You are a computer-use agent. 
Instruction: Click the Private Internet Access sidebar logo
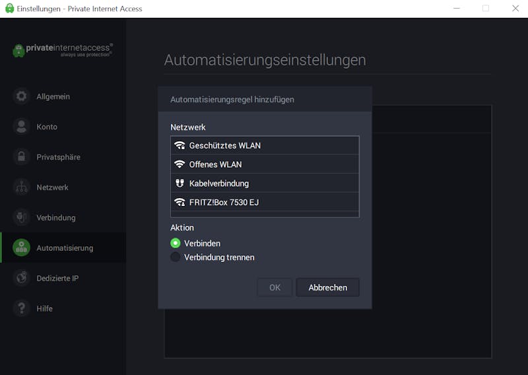tap(63, 50)
